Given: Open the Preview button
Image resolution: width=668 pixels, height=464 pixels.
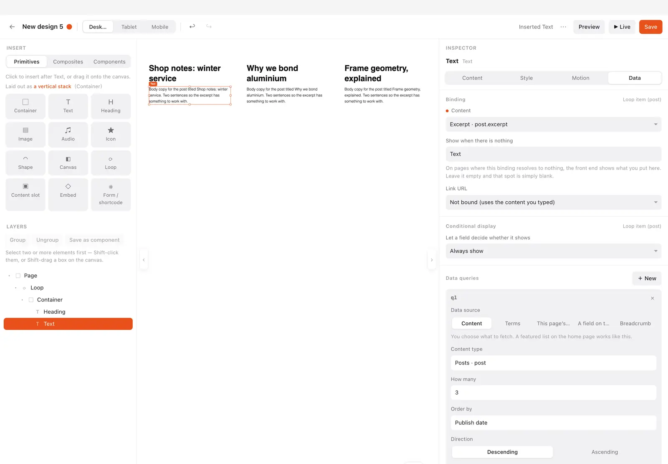Looking at the screenshot, I should (x=589, y=27).
